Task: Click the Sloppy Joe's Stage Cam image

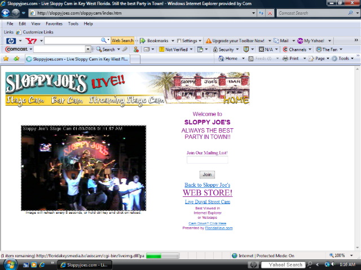Action: (83, 168)
